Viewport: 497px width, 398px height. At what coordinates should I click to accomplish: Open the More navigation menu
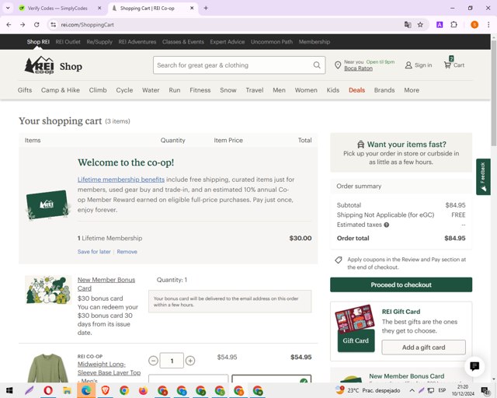click(x=412, y=90)
